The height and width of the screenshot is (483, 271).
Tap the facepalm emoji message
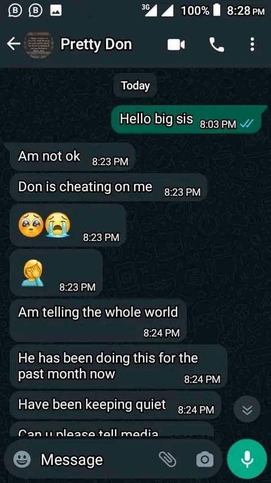[x=56, y=273]
